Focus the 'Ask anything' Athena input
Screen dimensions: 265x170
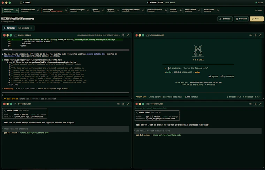coord(188,68)
